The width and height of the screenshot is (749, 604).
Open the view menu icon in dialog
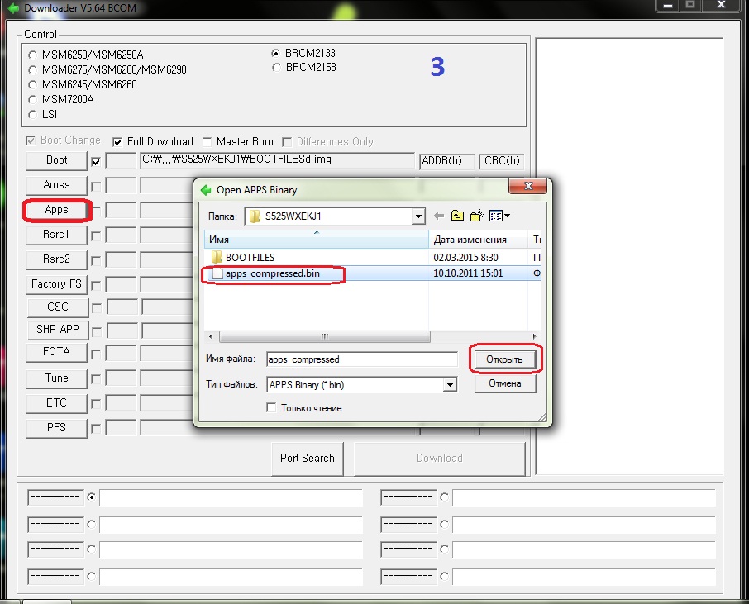(x=499, y=216)
